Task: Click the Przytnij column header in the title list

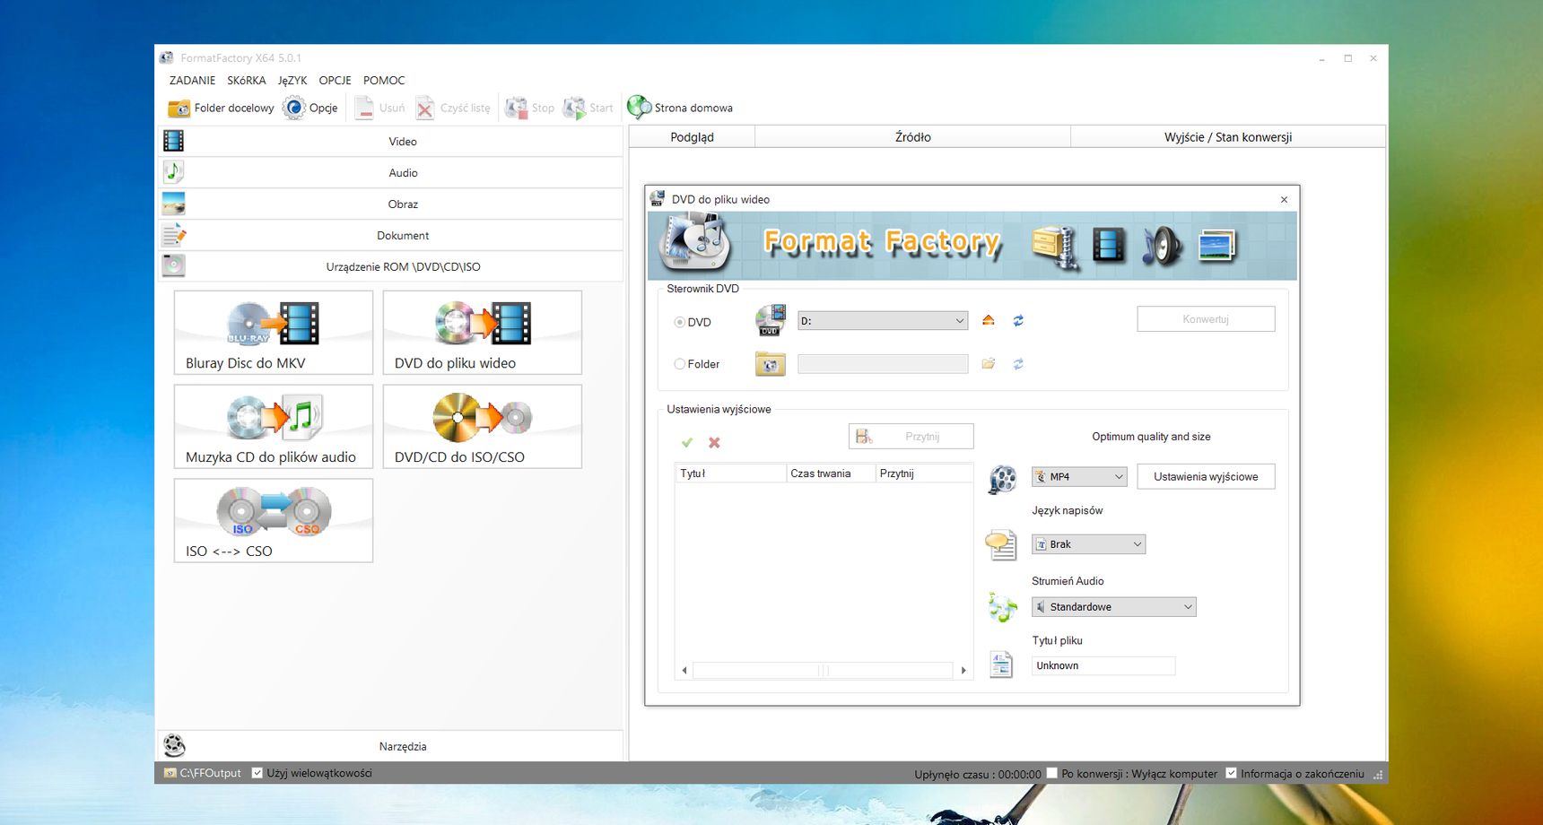Action: 924,473
